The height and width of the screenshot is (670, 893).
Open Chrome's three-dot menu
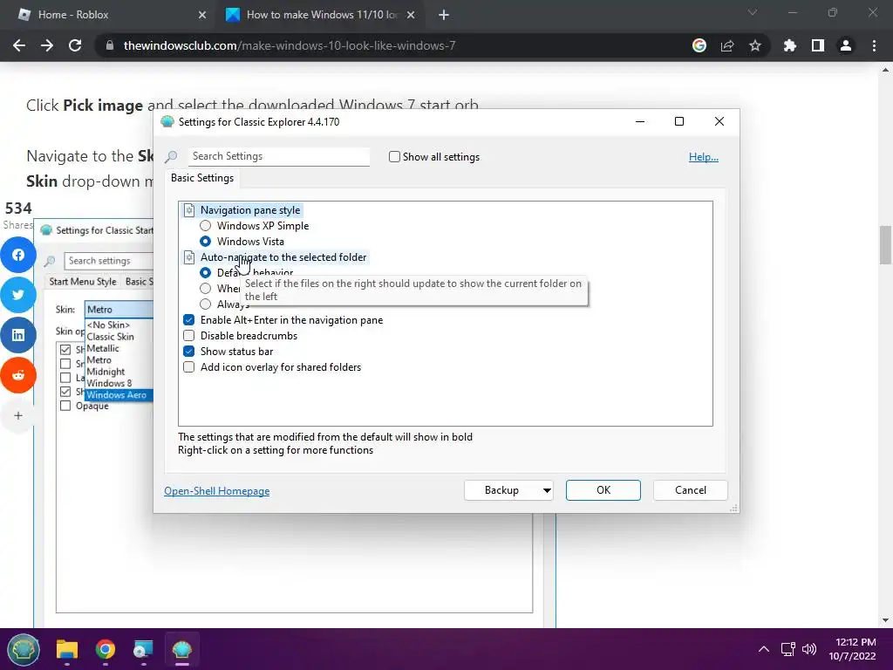coord(874,45)
